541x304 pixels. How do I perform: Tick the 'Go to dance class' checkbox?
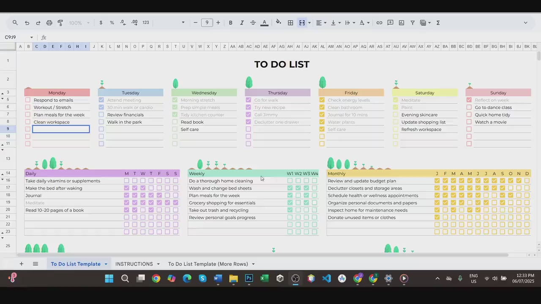469,107
